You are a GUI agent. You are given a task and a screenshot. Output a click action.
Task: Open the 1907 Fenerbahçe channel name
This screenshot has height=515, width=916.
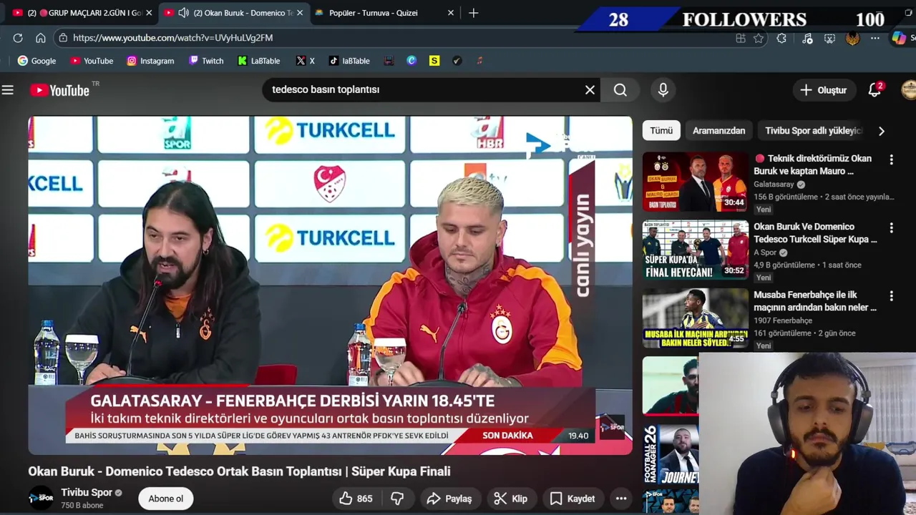783,320
